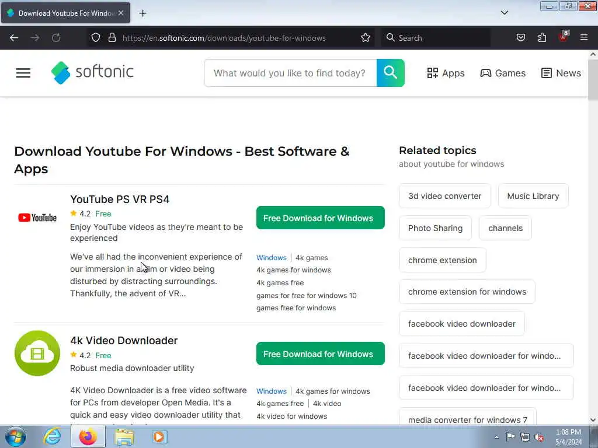Bookmark this page with the star
This screenshot has width=598, height=448.
coord(366,38)
